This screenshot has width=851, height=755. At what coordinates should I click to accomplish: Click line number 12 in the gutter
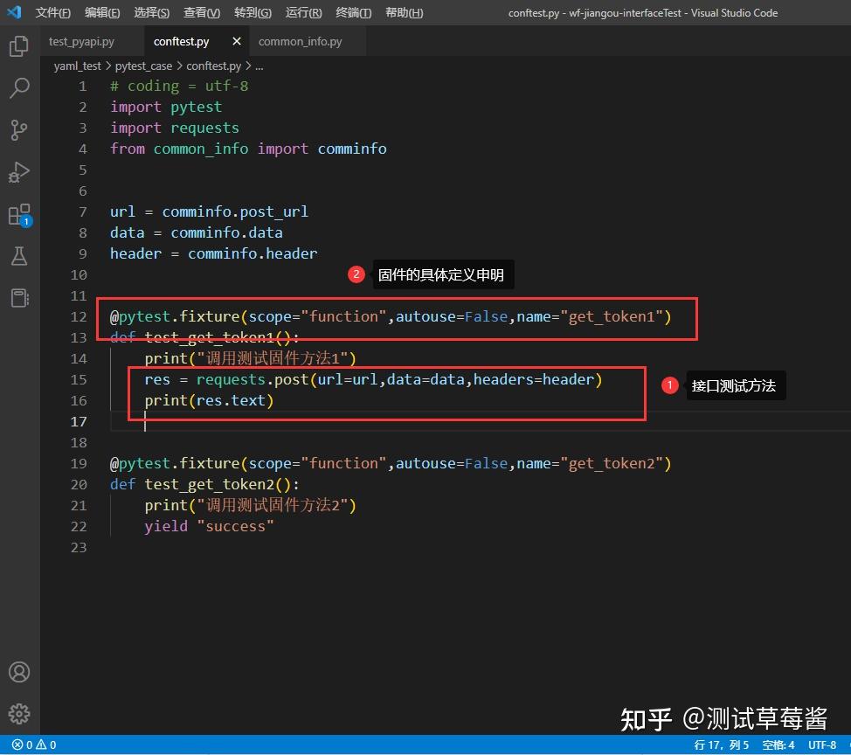[x=79, y=317]
